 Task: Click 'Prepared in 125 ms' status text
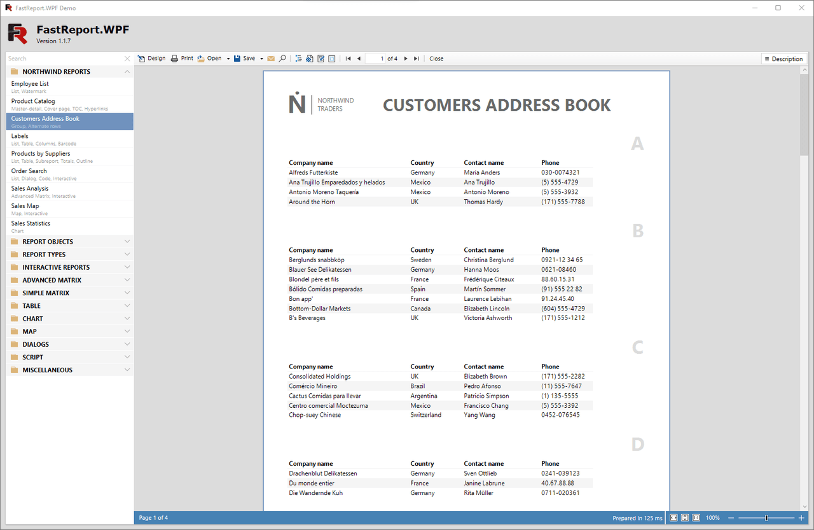tap(637, 518)
